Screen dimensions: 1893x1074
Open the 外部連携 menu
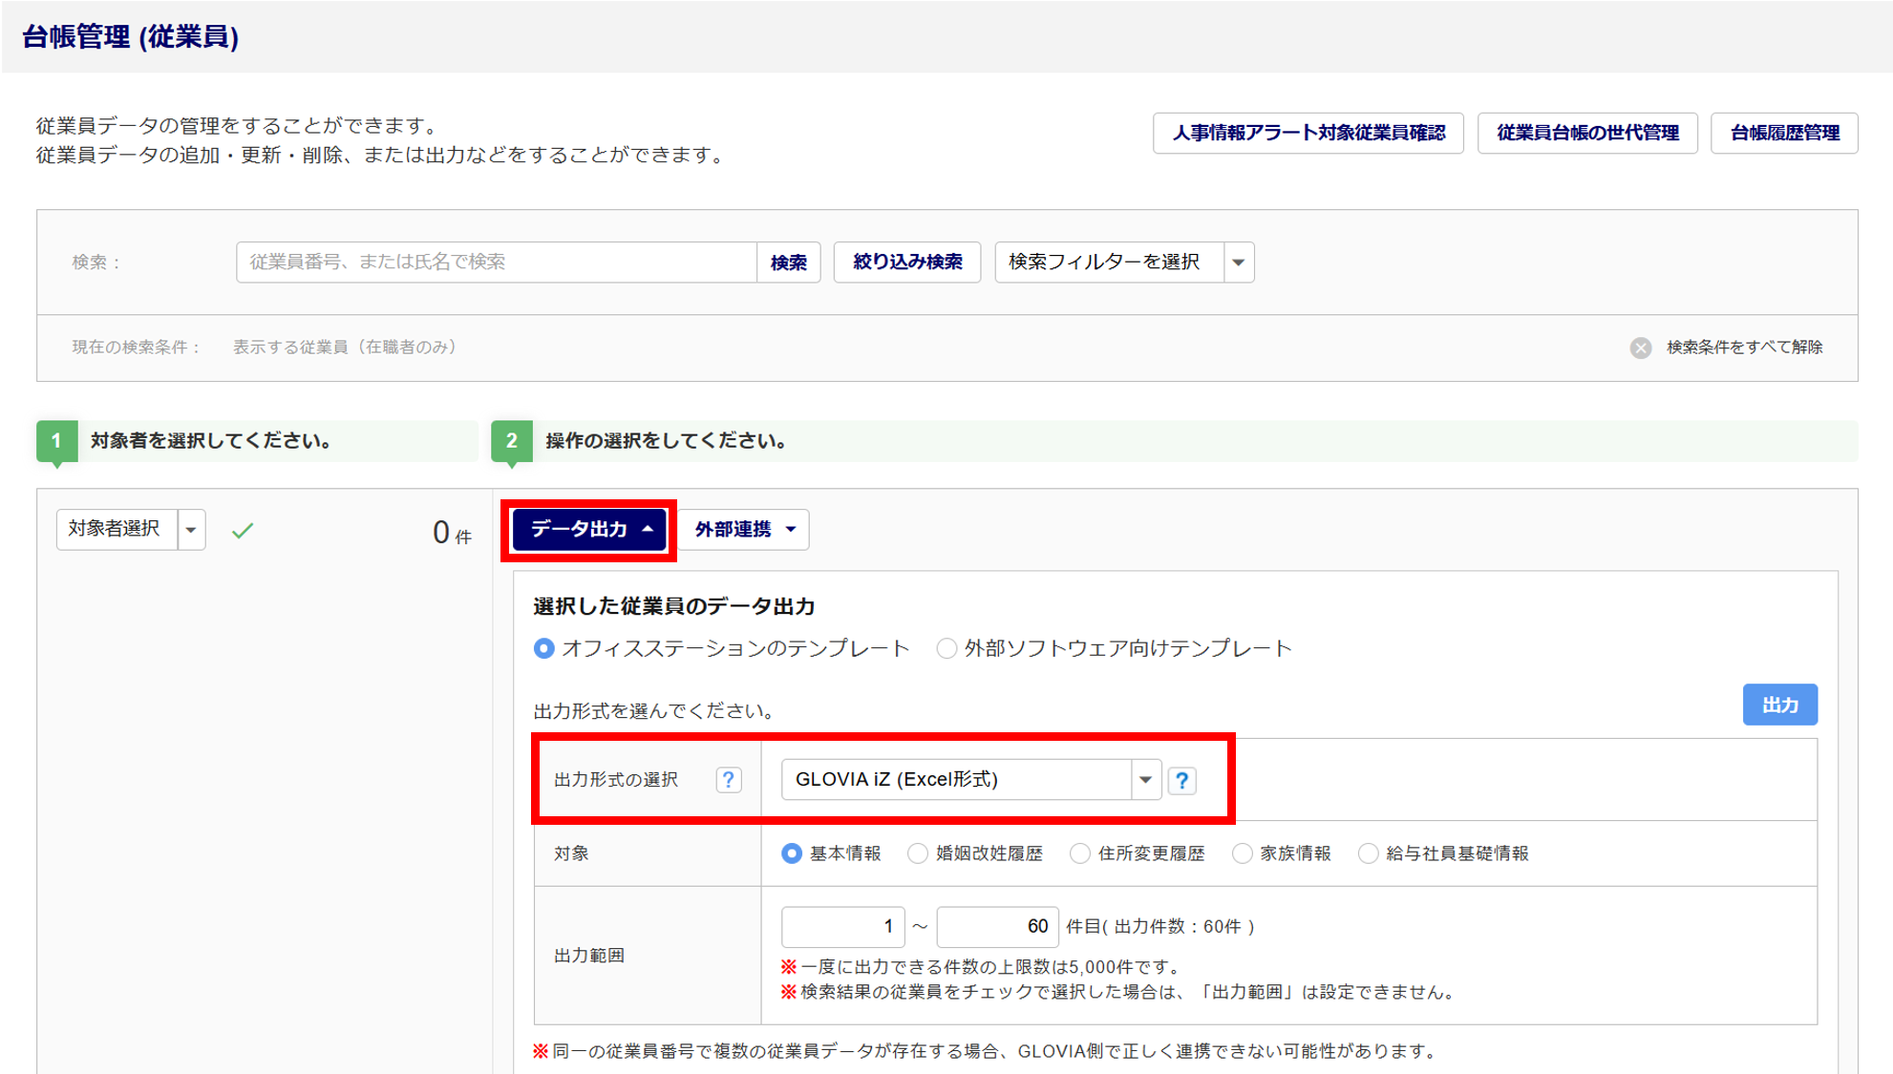[744, 530]
